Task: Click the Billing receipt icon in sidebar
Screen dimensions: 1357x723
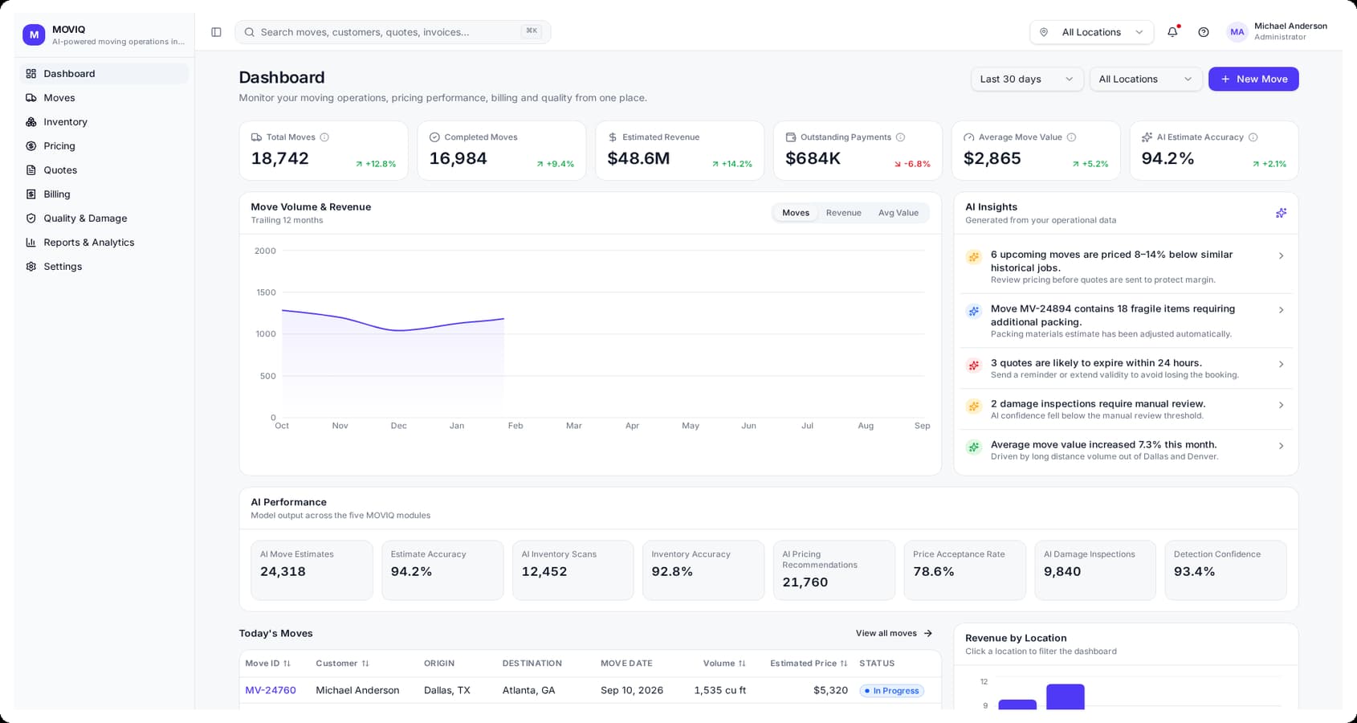Action: coord(31,194)
